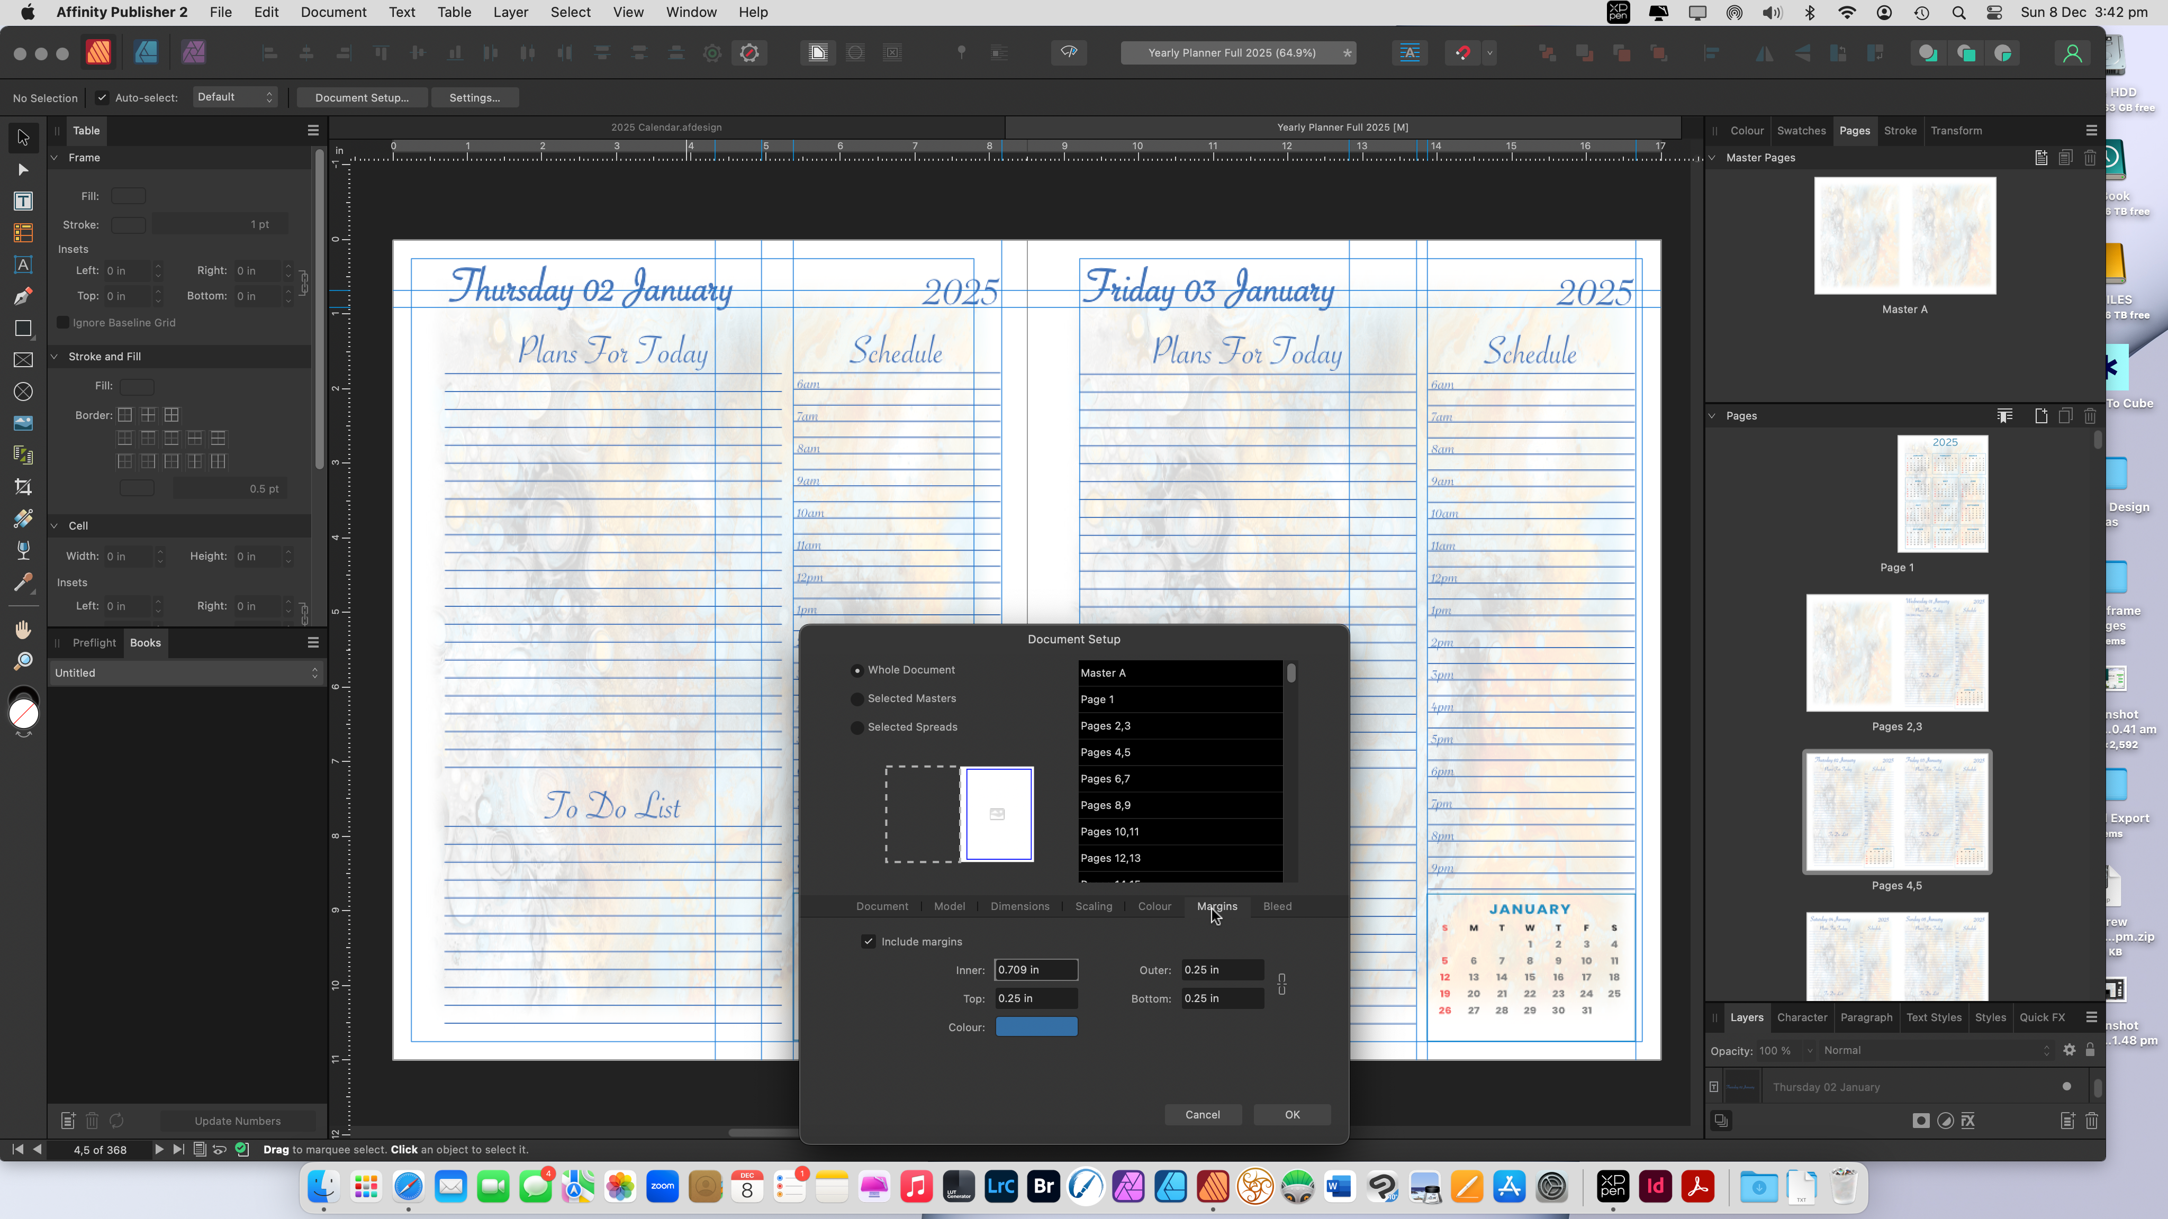The height and width of the screenshot is (1219, 2168).
Task: Select the Rectangle tool
Action: point(23,328)
